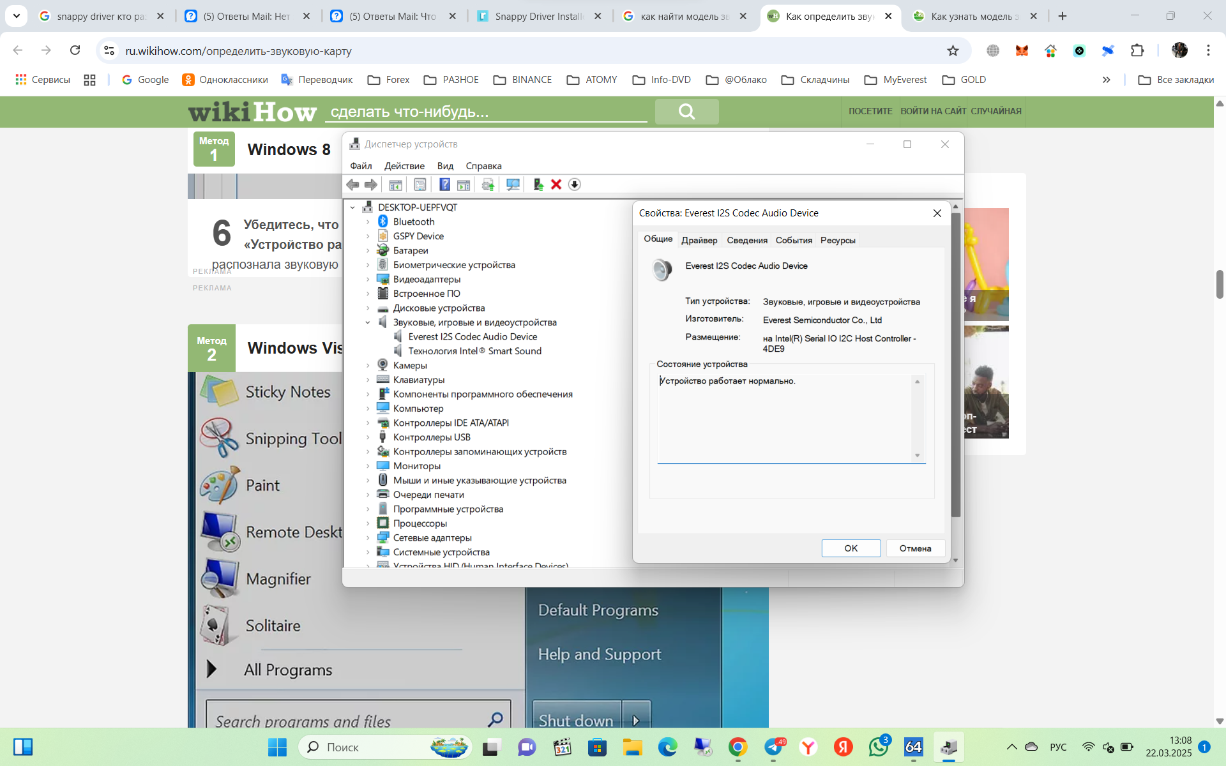
Task: Click the Chrome address bar URL
Action: tap(238, 51)
